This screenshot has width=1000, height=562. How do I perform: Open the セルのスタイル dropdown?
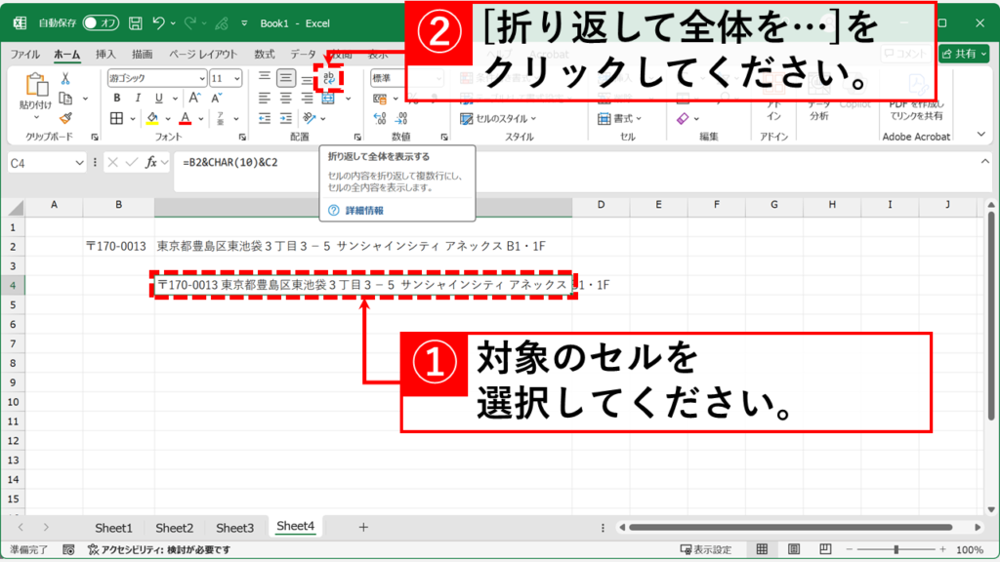498,118
